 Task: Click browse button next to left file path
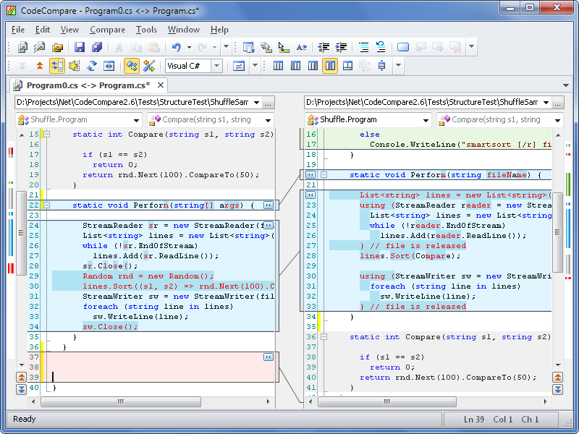coord(268,103)
